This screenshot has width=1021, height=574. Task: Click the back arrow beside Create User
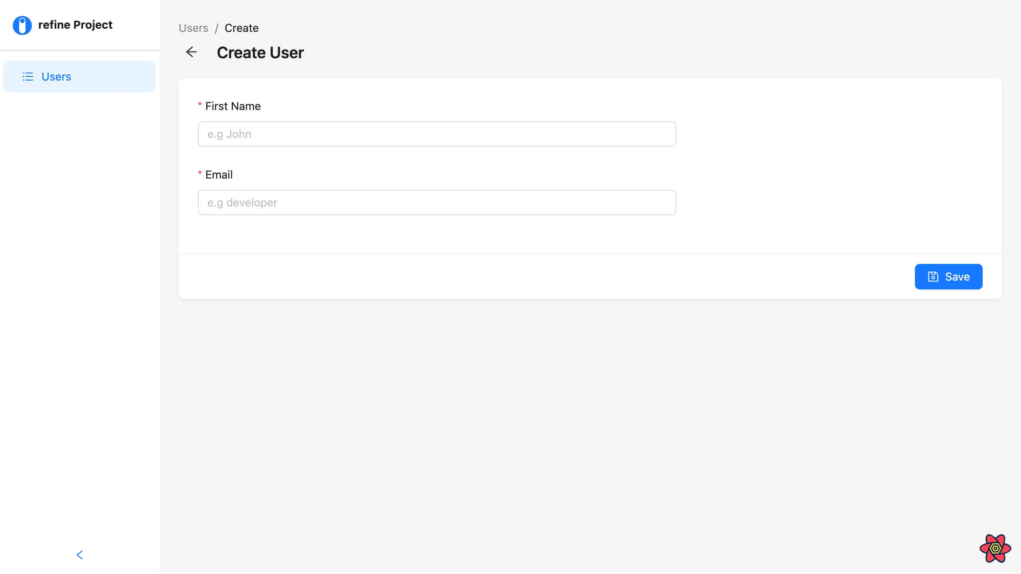[191, 52]
